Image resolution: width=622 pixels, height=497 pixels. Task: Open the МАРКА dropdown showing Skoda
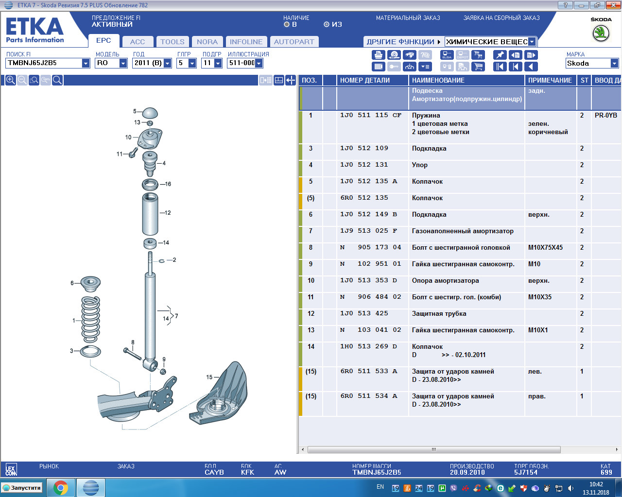click(614, 63)
